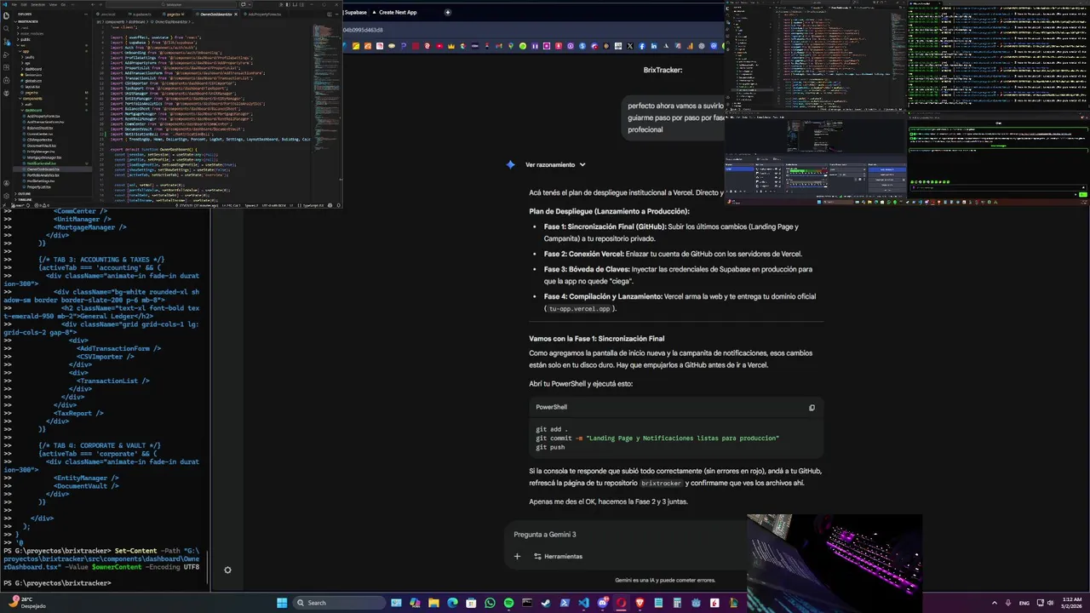Open Search view in VS Code activity bar
1090x613 pixels.
pos(6,28)
